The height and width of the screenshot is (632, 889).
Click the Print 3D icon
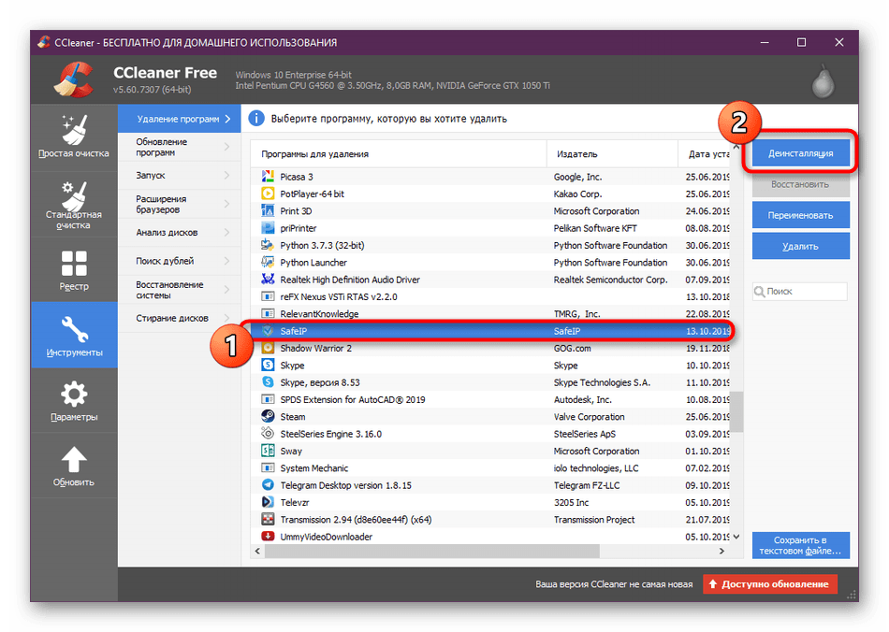268,210
